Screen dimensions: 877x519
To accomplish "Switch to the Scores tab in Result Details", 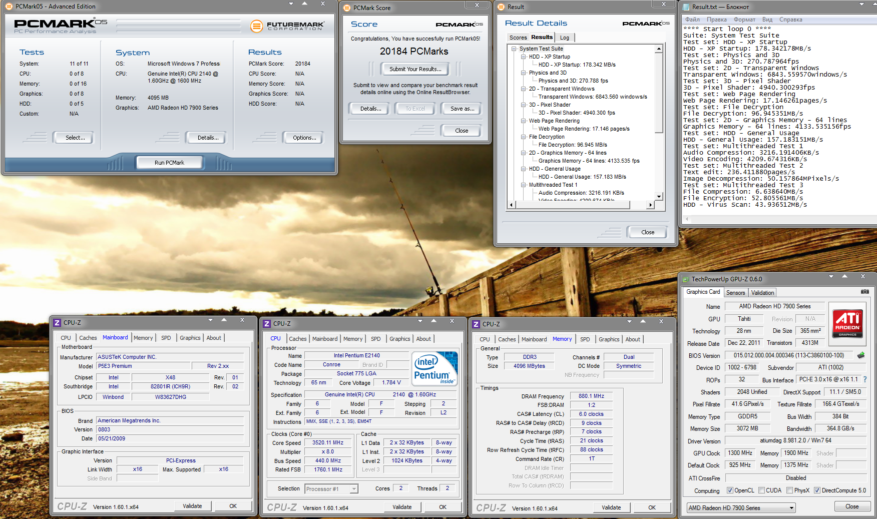I will tap(518, 38).
